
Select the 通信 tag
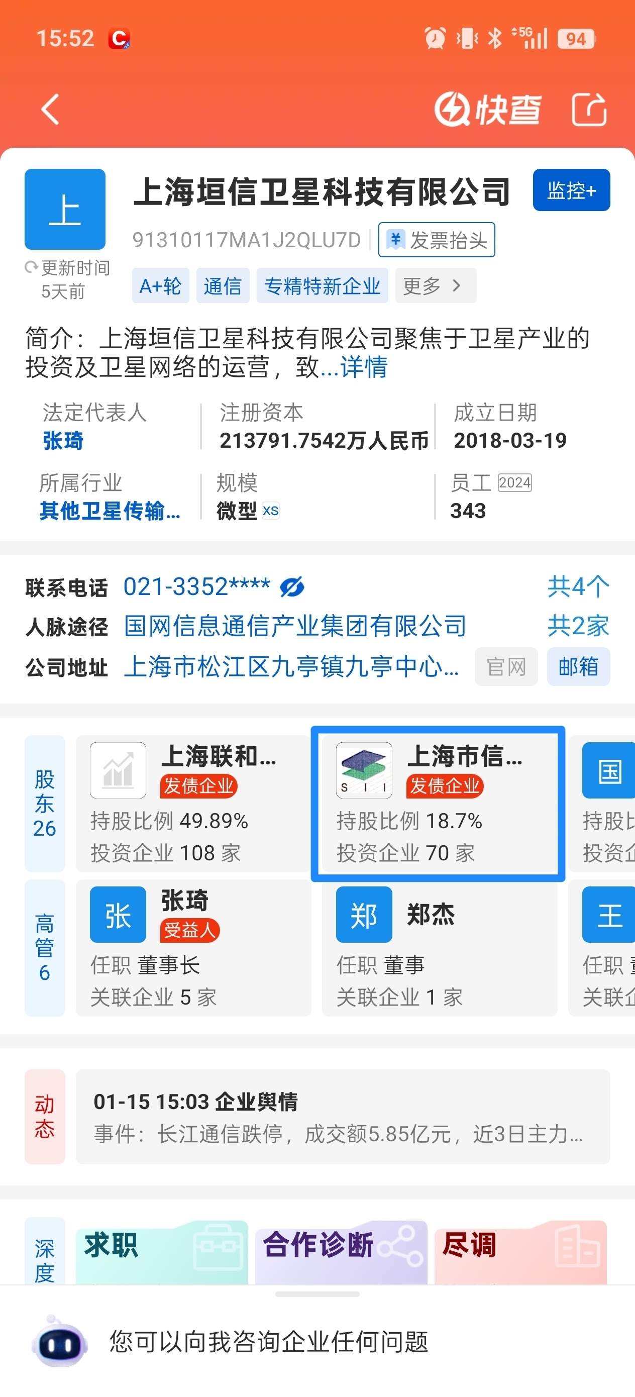[223, 285]
